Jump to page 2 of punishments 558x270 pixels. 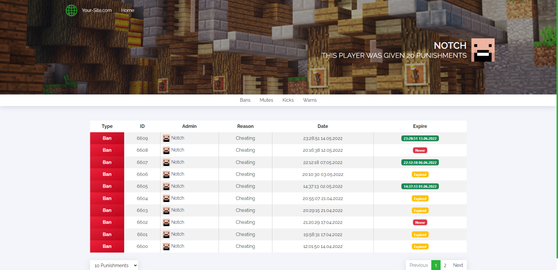445,265
